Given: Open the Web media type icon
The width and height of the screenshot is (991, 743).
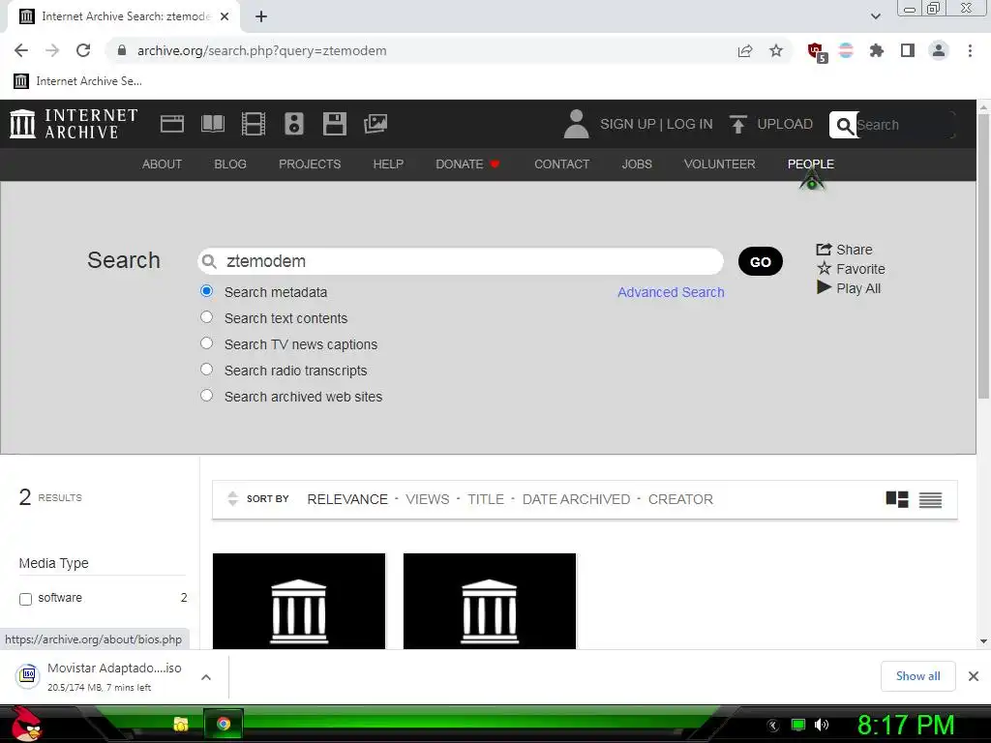Looking at the screenshot, I should [172, 124].
